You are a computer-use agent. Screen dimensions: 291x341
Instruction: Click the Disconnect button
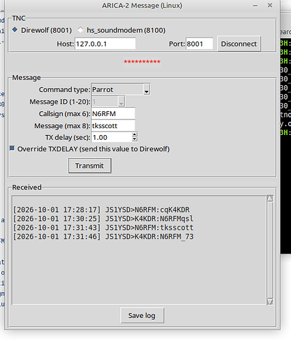239,44
